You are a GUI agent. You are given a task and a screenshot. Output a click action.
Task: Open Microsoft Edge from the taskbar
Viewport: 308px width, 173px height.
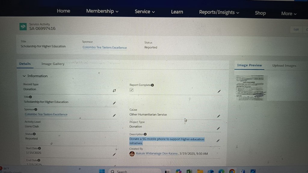point(221,171)
